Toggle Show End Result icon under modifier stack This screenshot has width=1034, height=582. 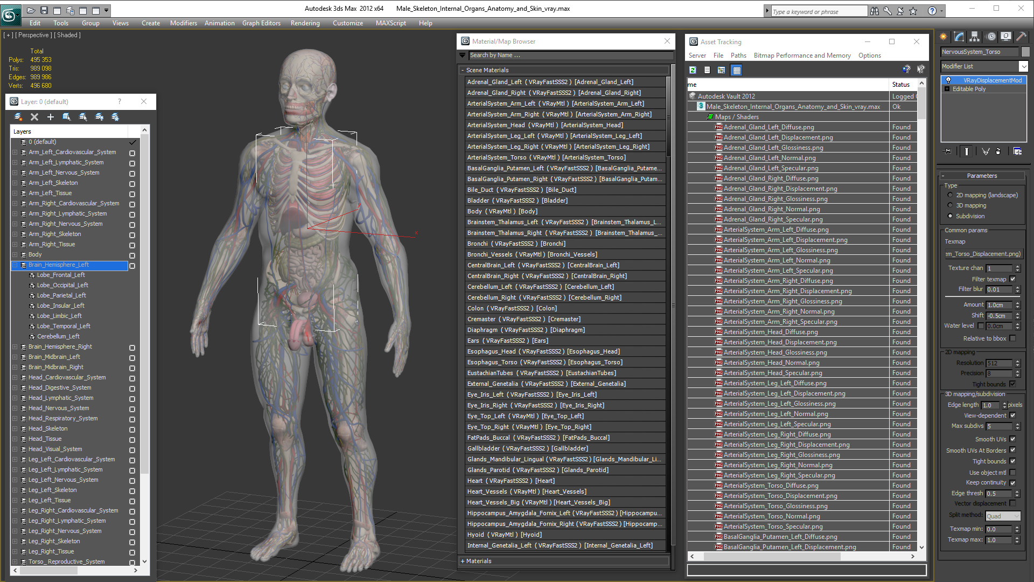pyautogui.click(x=967, y=151)
